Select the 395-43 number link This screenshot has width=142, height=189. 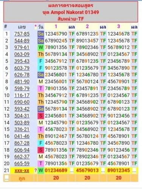pyautogui.click(x=22, y=61)
